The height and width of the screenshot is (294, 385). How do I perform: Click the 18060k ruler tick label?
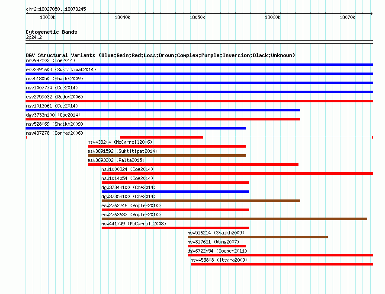pyautogui.click(x=273, y=17)
